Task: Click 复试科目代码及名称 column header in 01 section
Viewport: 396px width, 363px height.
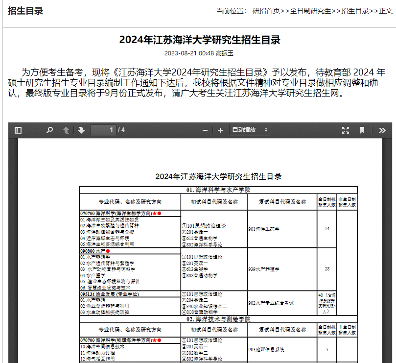Action: [282, 202]
